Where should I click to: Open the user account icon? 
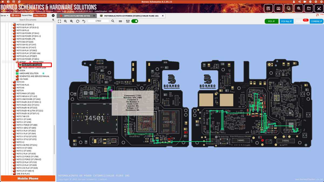point(294,2)
